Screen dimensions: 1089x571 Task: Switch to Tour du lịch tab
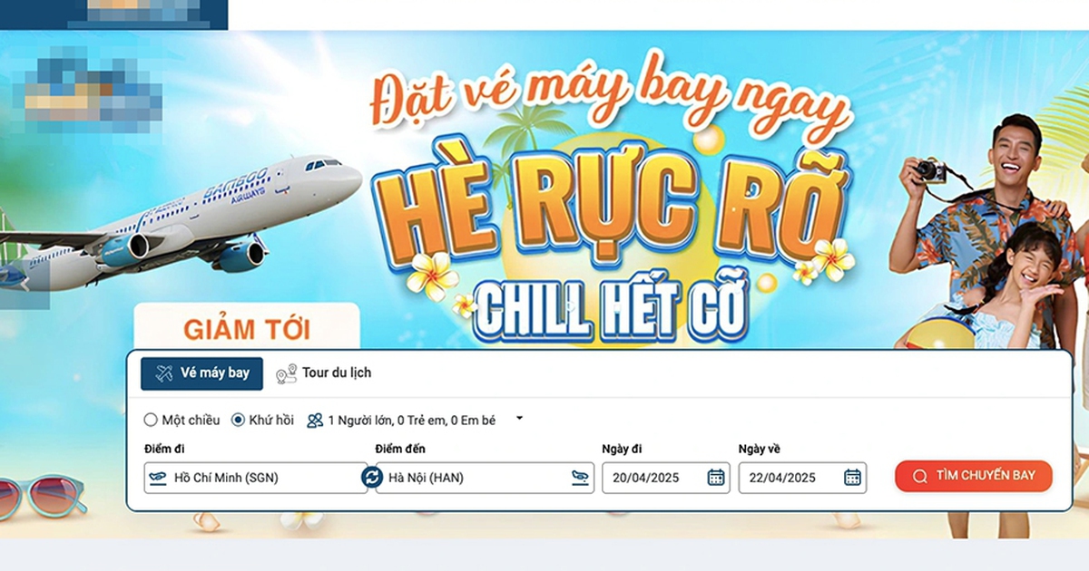(324, 373)
